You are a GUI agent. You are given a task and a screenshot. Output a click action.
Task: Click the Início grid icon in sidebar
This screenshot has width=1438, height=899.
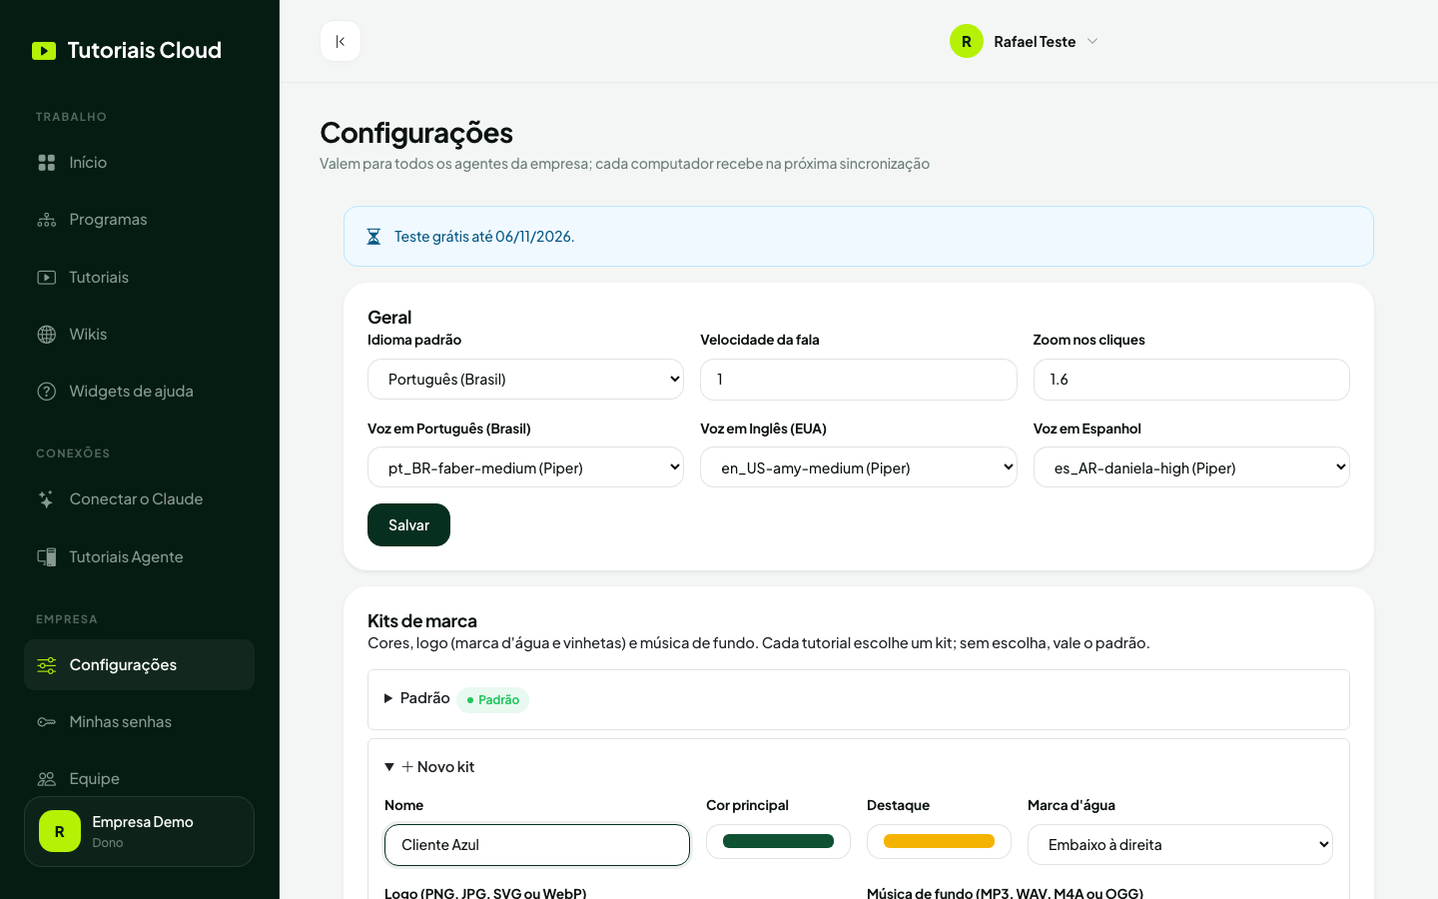pyautogui.click(x=47, y=163)
